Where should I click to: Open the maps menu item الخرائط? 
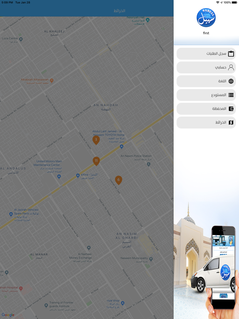coord(206,123)
